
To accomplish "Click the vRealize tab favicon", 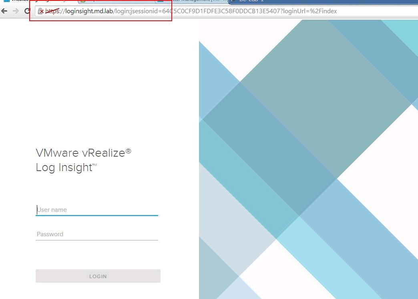I will pos(6,1).
